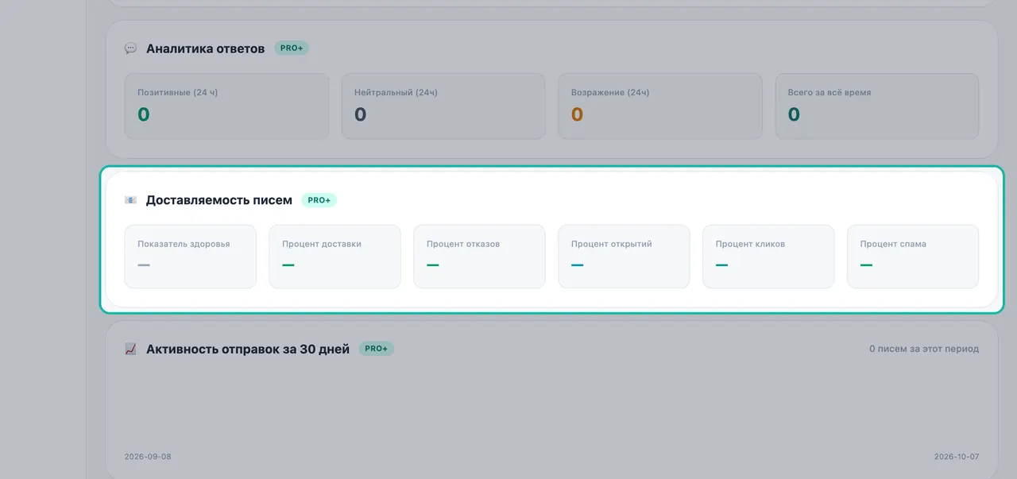Click the envelope icon beside Доставляемость писем
The image size is (1017, 479).
coord(130,200)
